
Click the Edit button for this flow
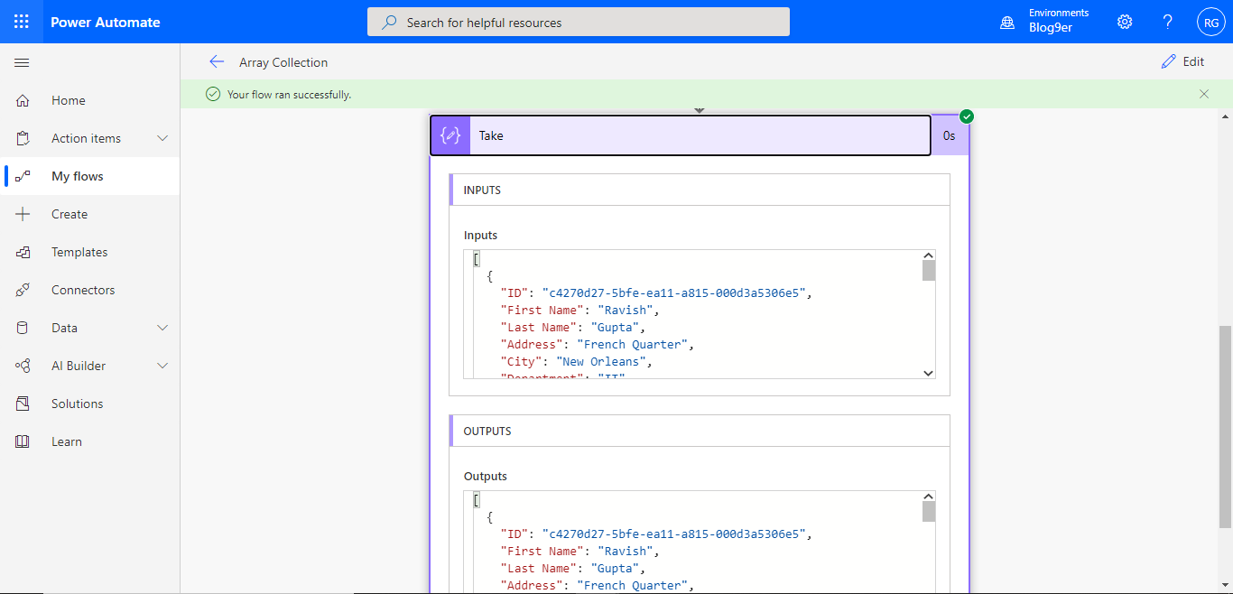click(1183, 60)
